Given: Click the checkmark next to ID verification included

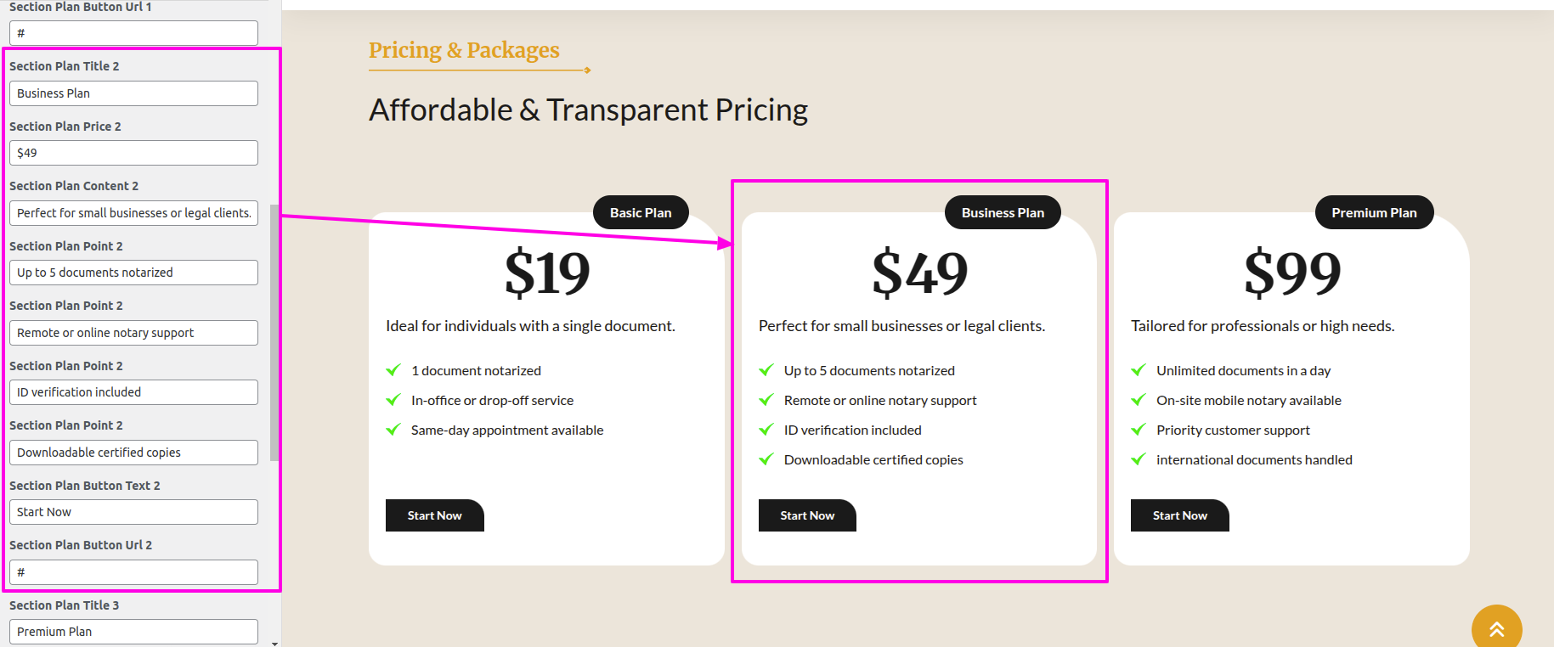Looking at the screenshot, I should [766, 430].
